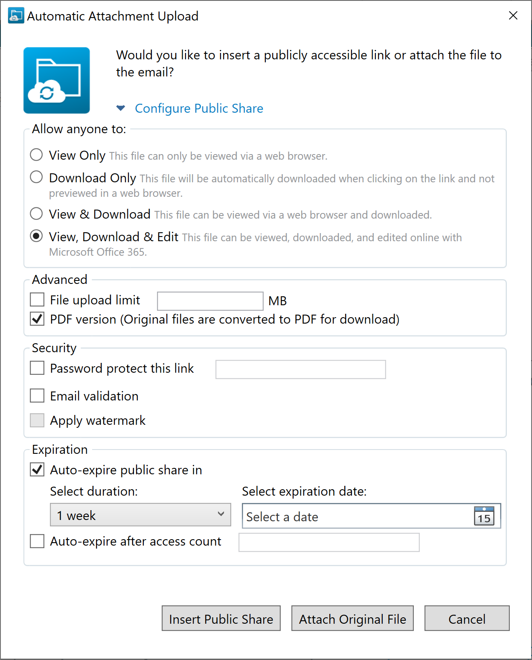Enable the File upload limit checkbox
Viewport: 532px width, 660px height.
pos(38,300)
